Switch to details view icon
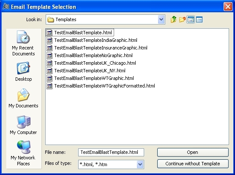 pos(199,19)
